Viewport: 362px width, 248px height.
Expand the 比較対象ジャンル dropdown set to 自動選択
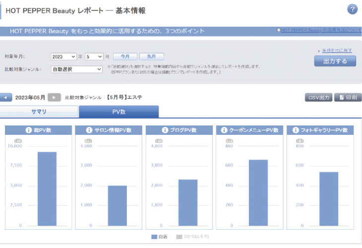[x=77, y=69]
